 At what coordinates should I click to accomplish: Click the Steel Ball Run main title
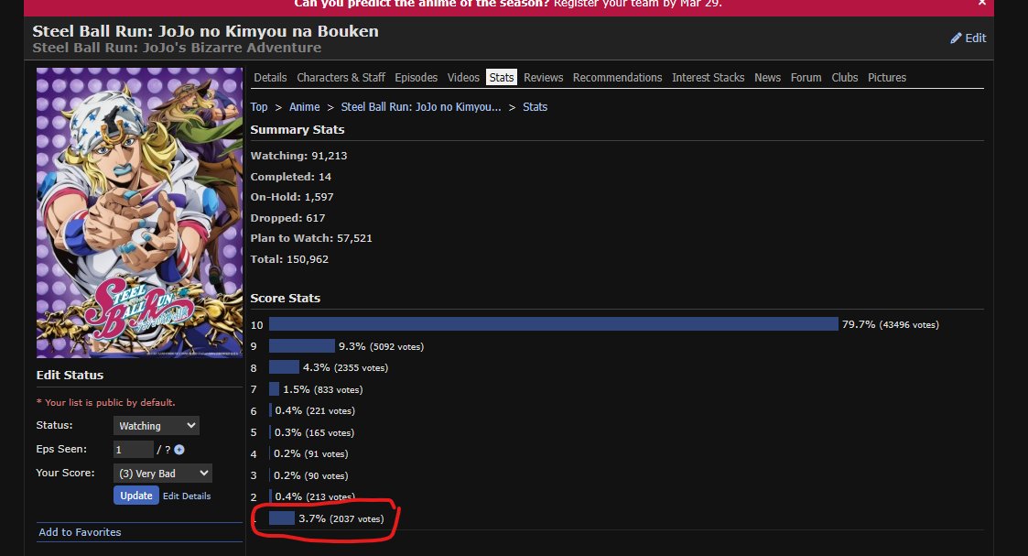(205, 31)
